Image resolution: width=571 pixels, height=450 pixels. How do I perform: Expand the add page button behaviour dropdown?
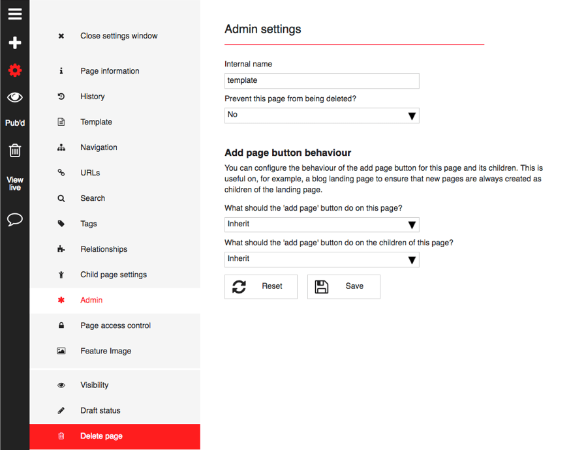322,224
